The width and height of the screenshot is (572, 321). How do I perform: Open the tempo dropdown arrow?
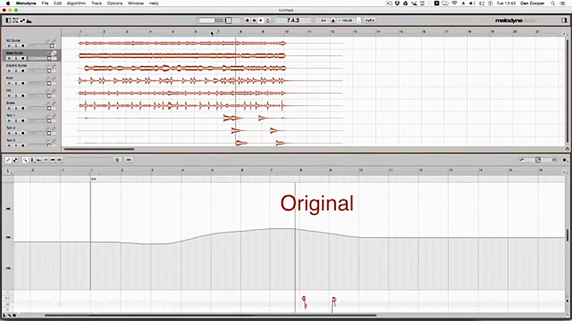coord(358,20)
